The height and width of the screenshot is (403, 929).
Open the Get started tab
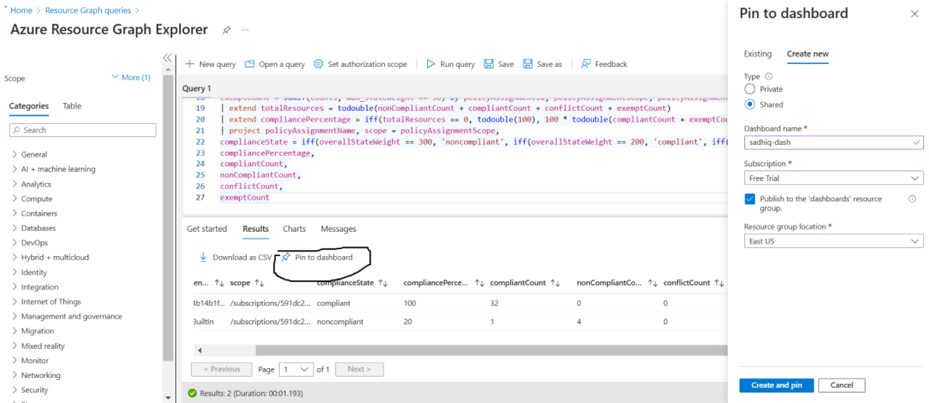pyautogui.click(x=207, y=229)
